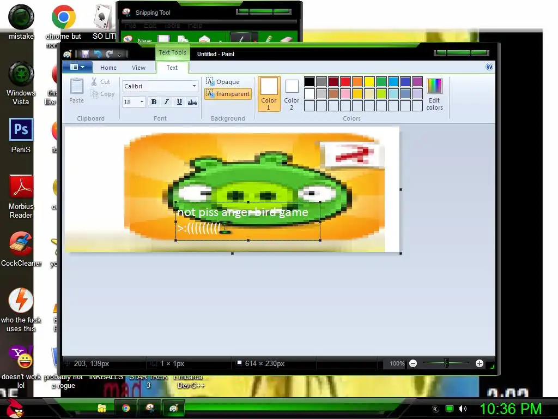Switch to the Home ribbon tab
The width and height of the screenshot is (558, 419).
point(108,67)
